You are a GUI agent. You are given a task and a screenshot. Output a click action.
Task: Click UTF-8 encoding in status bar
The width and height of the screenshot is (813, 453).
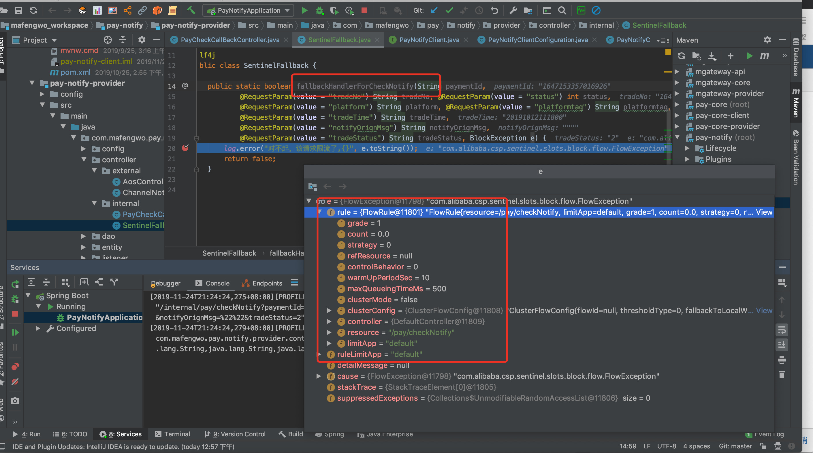coord(666,446)
